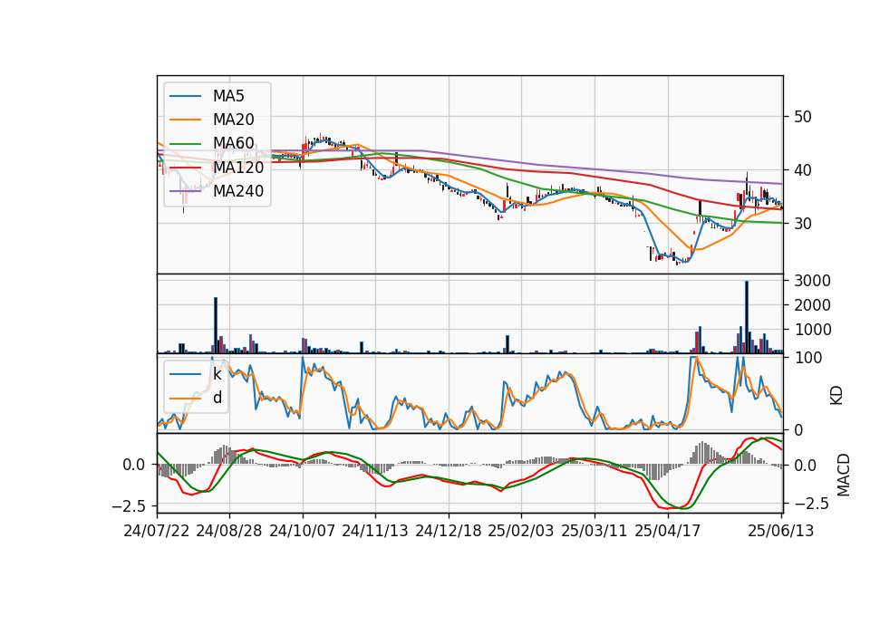Click the 25/02/03 date label
Screen dimensions: 870x625
(x=521, y=531)
